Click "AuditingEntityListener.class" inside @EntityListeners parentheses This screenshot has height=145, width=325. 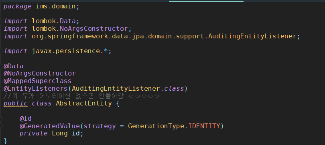click(x=128, y=89)
